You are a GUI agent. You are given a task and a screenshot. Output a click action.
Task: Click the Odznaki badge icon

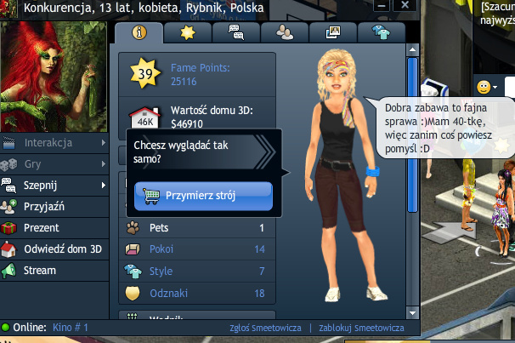coord(133,293)
